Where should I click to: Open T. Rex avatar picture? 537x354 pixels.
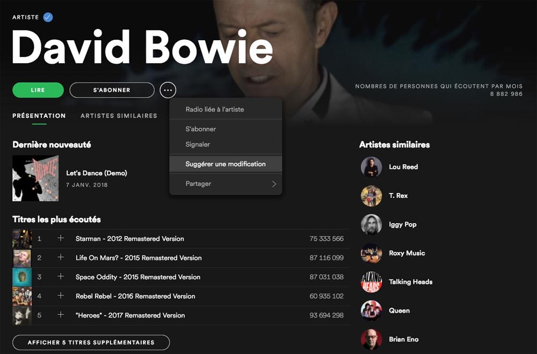pyautogui.click(x=371, y=196)
